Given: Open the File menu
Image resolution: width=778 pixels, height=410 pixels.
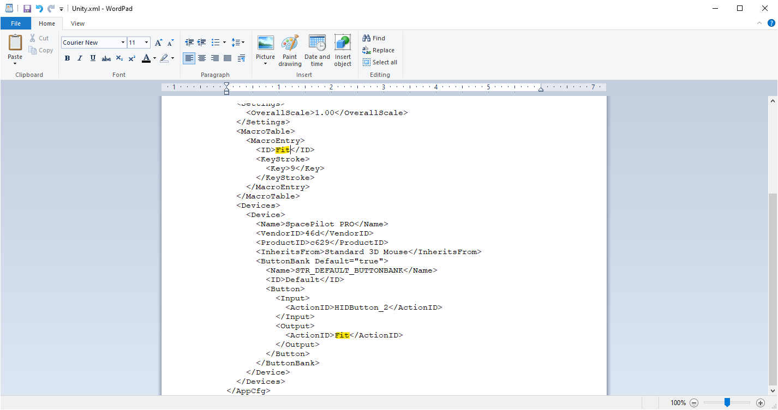Looking at the screenshot, I should pos(16,23).
